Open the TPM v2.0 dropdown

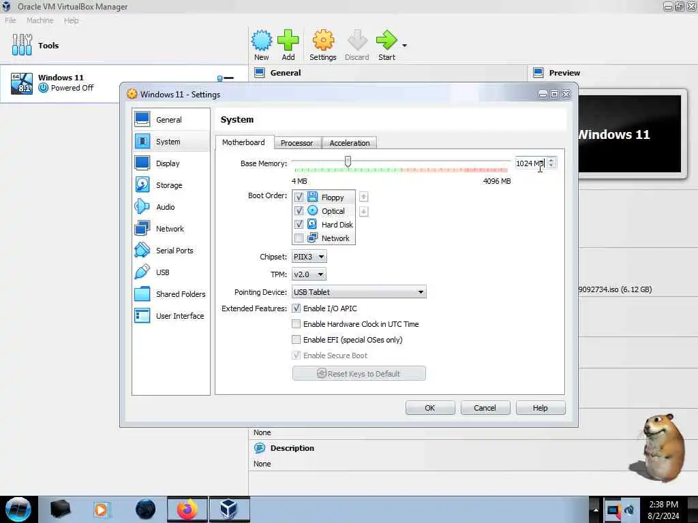pyautogui.click(x=309, y=274)
